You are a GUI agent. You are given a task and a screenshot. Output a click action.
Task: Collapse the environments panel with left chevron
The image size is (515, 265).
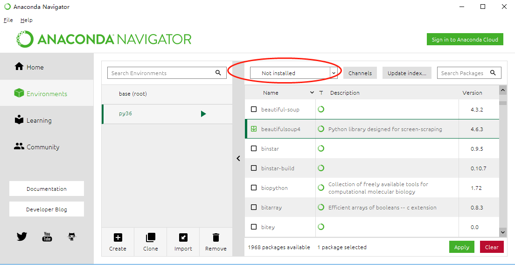(238, 158)
